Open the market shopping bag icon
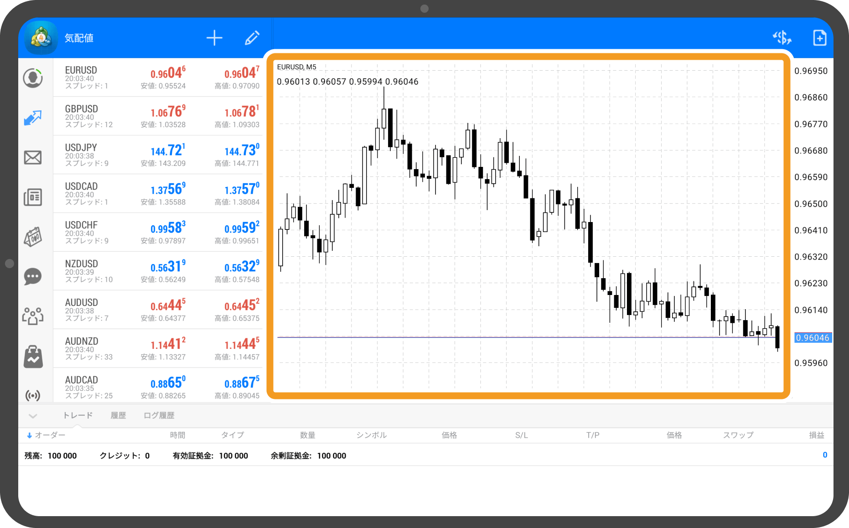The image size is (849, 528). point(33,357)
